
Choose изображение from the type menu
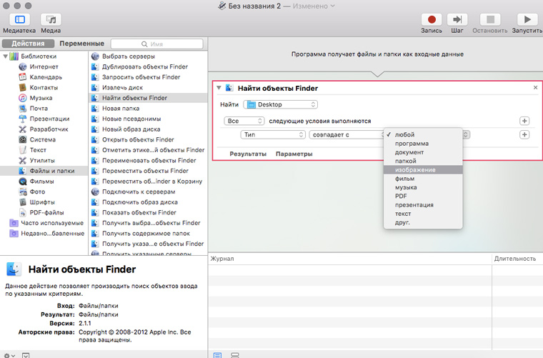click(x=415, y=170)
